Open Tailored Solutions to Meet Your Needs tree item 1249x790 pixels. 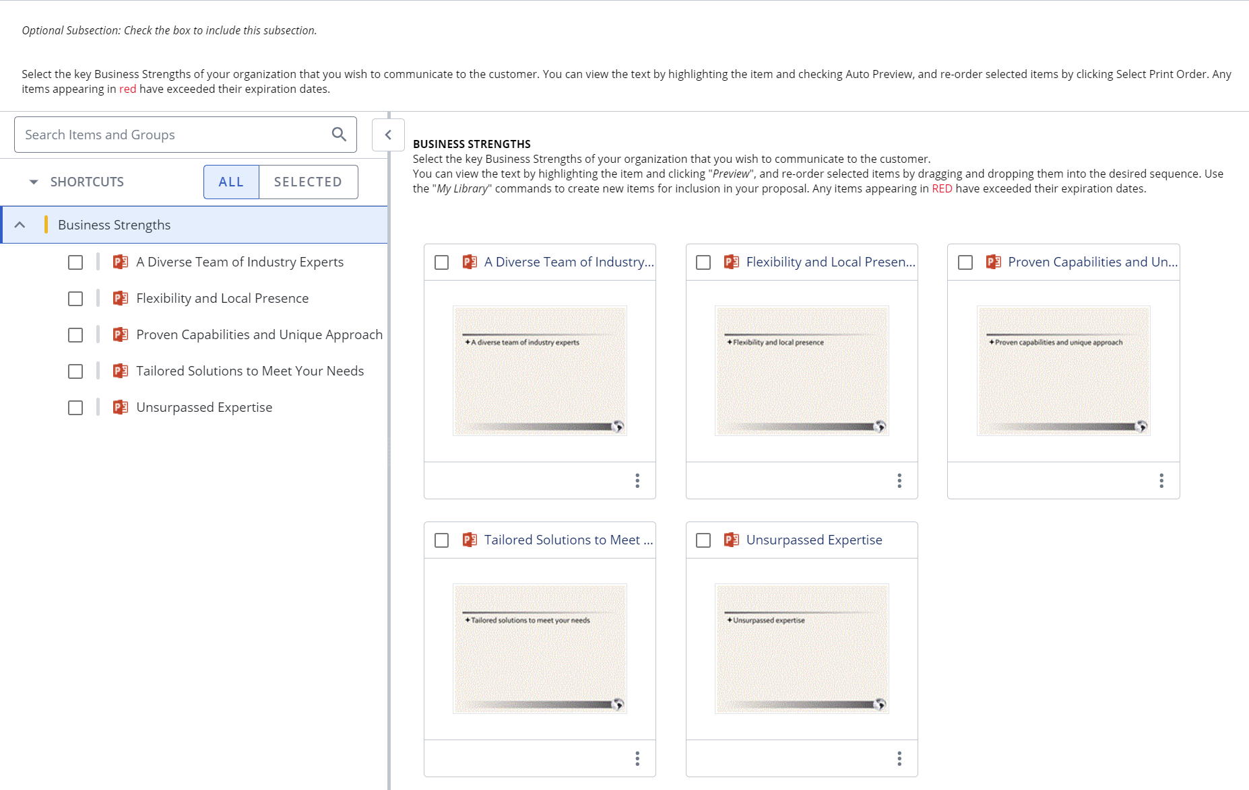250,371
